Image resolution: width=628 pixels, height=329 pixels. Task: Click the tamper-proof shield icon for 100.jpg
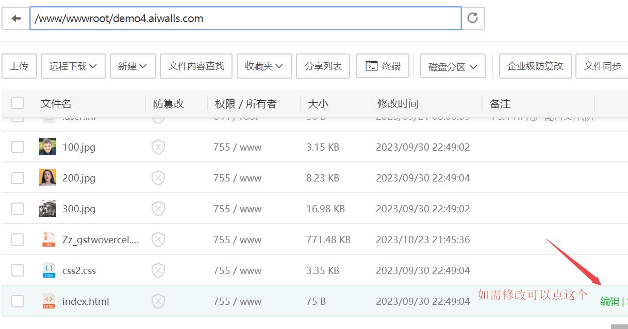[x=158, y=147]
